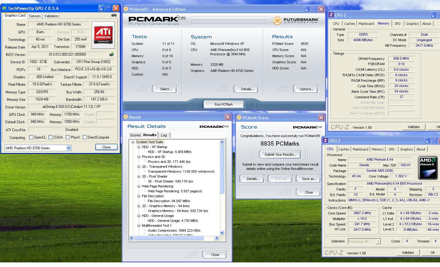Click the PCMark Score window title icon

239,117
